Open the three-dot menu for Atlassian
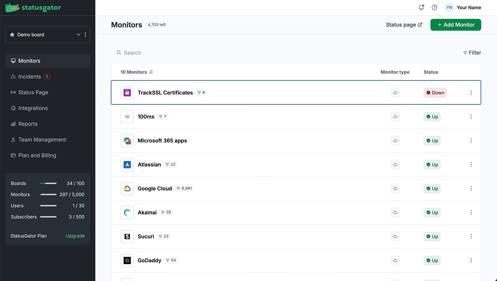Viewport: 497px width, 281px height. click(x=471, y=164)
